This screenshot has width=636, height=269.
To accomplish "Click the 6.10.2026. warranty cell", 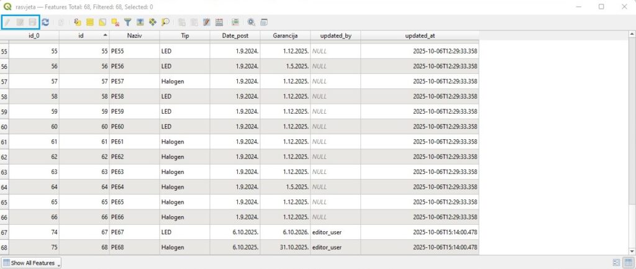I will [286, 232].
